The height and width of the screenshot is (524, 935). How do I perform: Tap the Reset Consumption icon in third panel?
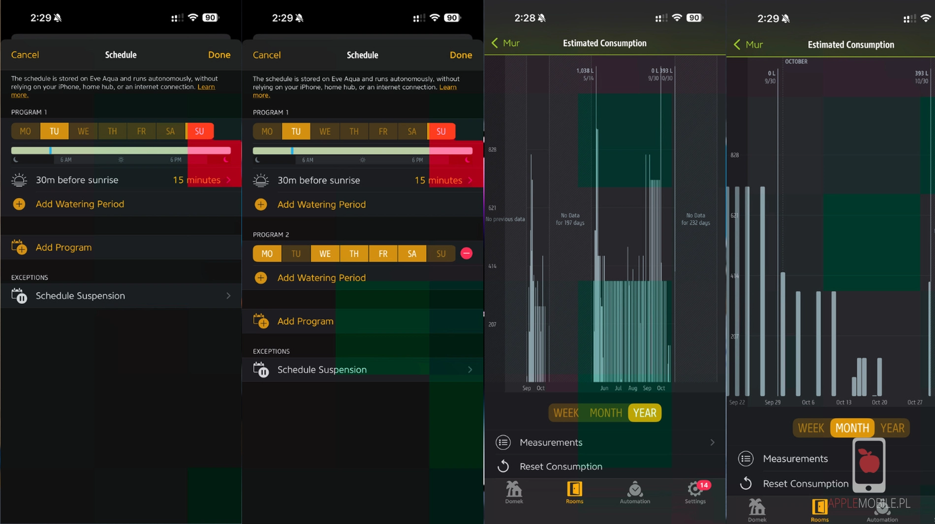pyautogui.click(x=503, y=466)
